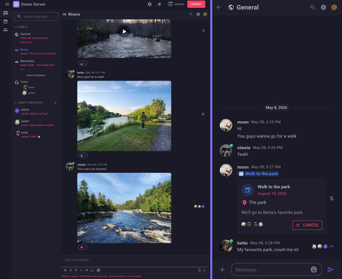
Task: Open the Rivers channel info icon
Action: (x=198, y=14)
